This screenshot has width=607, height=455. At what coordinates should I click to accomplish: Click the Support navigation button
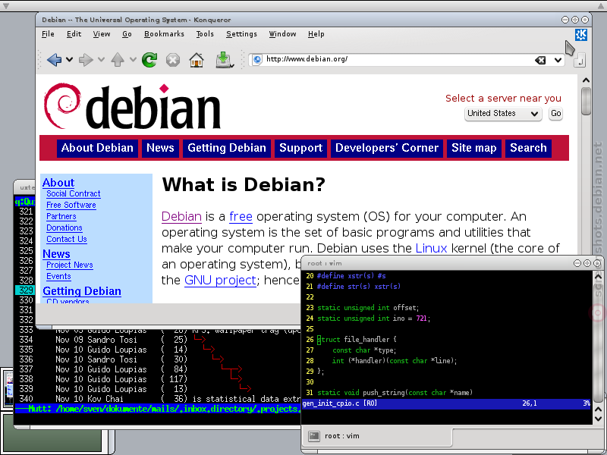pyautogui.click(x=300, y=148)
